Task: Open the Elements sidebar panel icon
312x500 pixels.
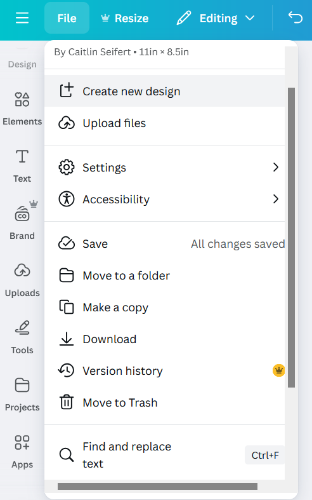Action: point(22,99)
